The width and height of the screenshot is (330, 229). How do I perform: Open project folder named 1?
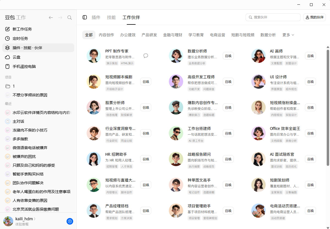(x=38, y=86)
